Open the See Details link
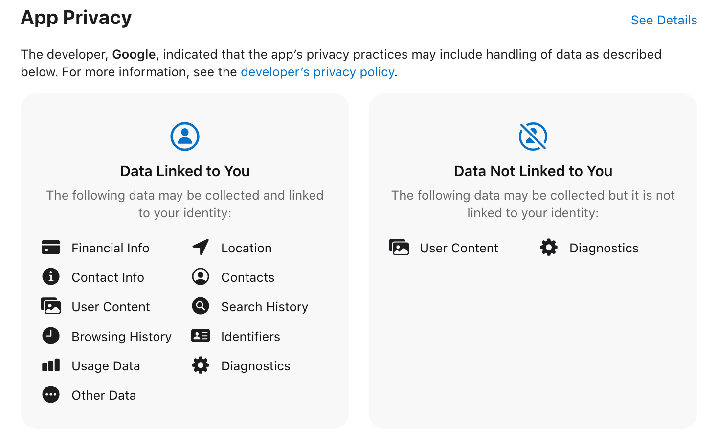 click(664, 20)
